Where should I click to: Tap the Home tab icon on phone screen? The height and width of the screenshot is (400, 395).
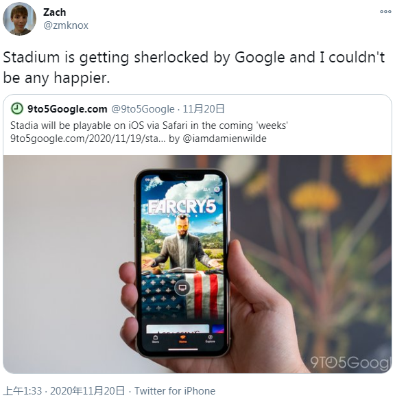pos(182,339)
